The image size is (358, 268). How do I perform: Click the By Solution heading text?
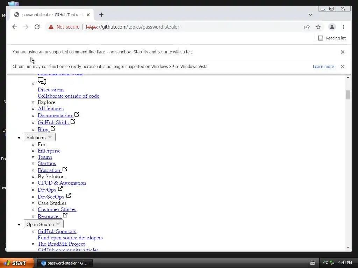tap(51, 177)
